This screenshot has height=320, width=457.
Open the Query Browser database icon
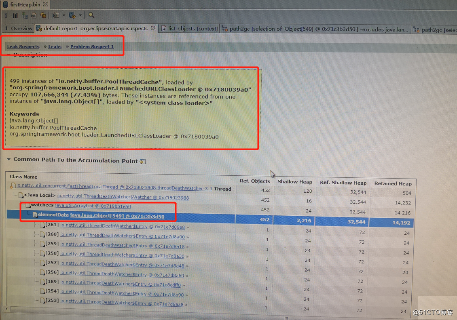pyautogui.click(x=72, y=15)
